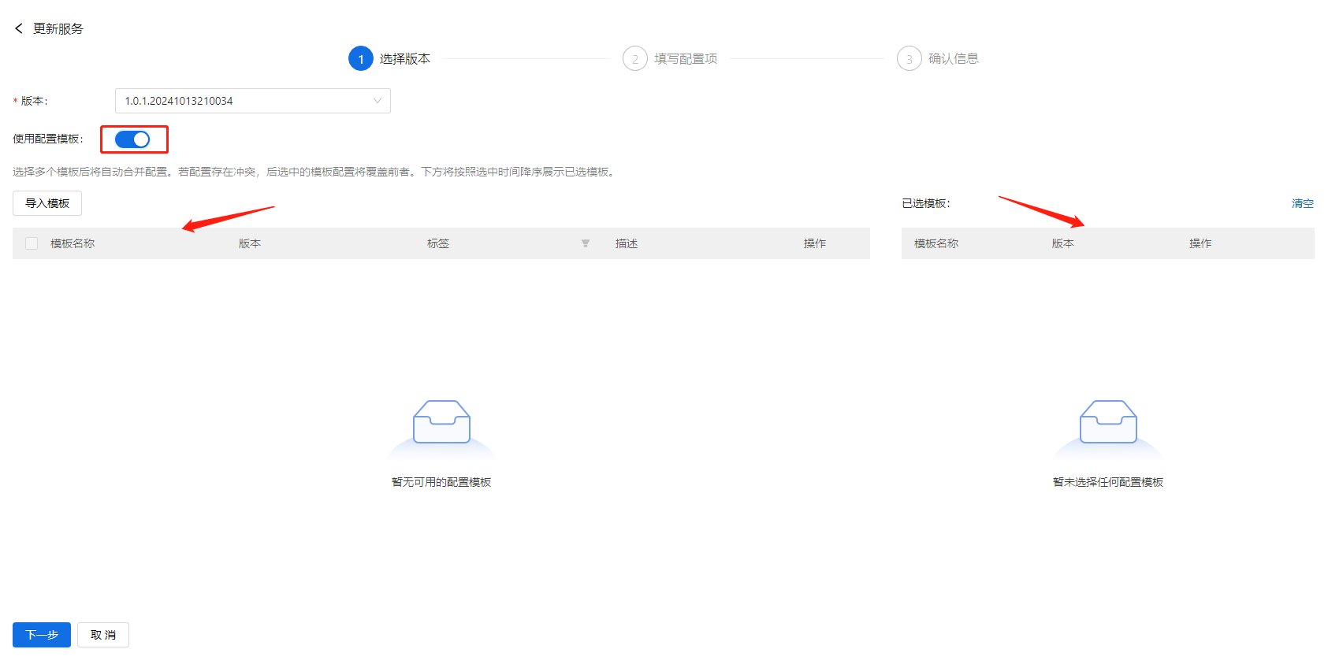Toggle the 使用配置模板 switch off
The image size is (1328, 664).
point(132,139)
